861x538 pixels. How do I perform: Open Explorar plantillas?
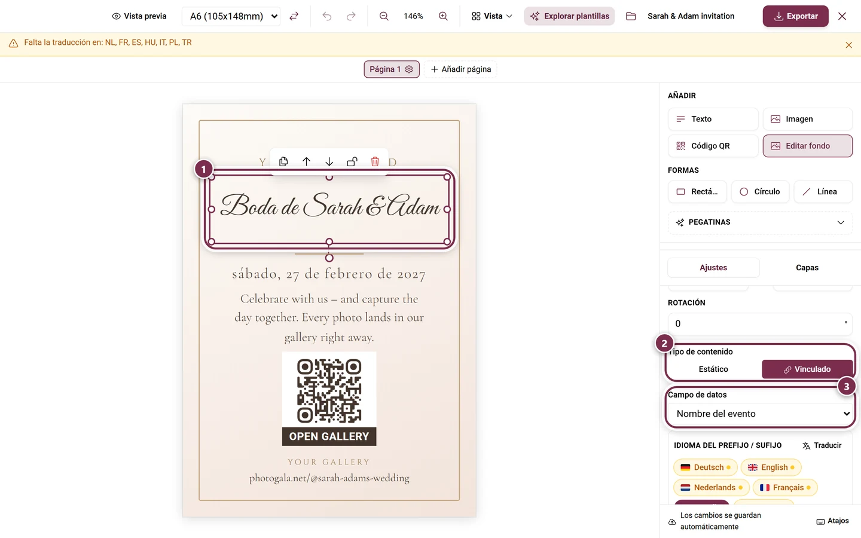pyautogui.click(x=569, y=16)
